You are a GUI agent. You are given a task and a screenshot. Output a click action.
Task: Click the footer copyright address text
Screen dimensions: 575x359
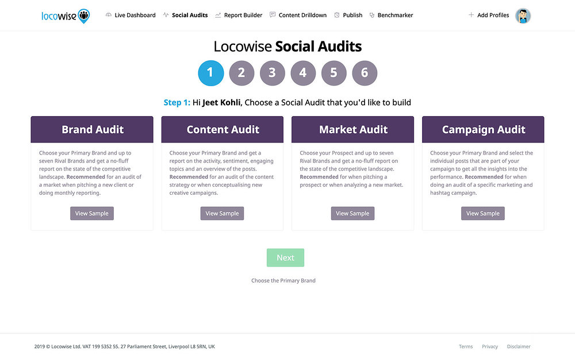(125, 346)
